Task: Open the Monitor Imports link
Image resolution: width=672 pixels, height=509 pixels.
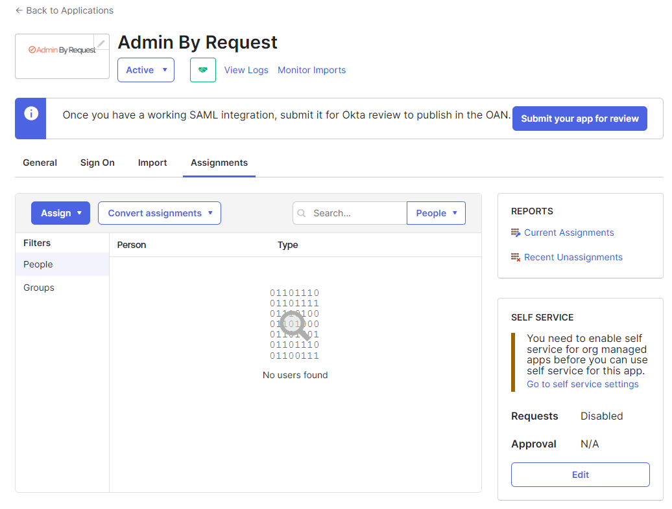Action: click(311, 70)
